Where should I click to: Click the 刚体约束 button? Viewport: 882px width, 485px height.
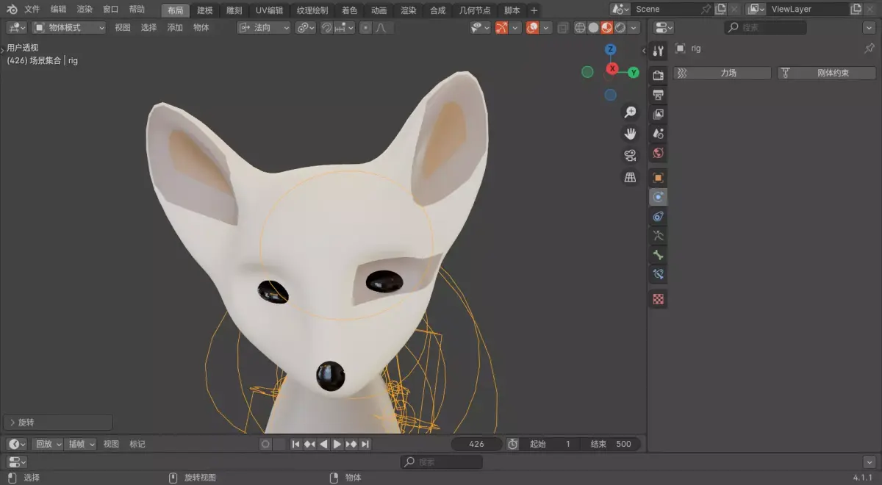(x=827, y=73)
